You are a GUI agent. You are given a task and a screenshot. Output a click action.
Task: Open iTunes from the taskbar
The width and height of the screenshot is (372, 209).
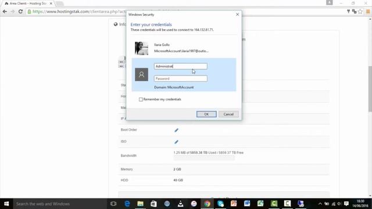pyautogui.click(x=194, y=204)
